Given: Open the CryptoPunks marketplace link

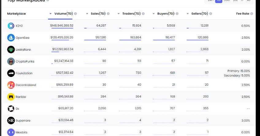Looking at the screenshot, I should (25, 61).
